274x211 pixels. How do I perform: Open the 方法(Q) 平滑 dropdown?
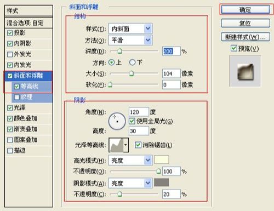pyautogui.click(x=130, y=40)
